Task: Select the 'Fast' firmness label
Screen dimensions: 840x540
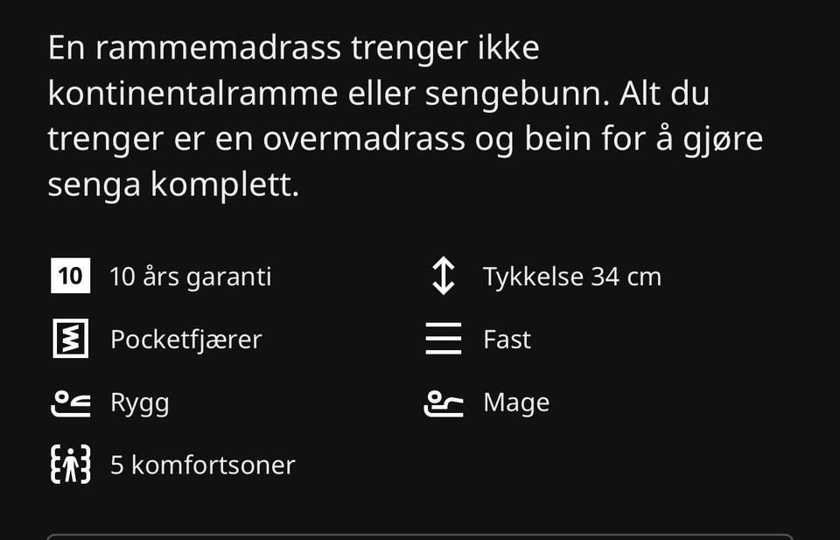Action: (507, 340)
